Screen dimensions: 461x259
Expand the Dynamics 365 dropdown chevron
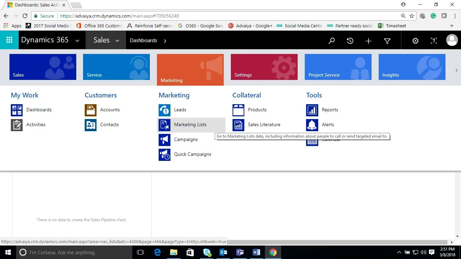(77, 41)
